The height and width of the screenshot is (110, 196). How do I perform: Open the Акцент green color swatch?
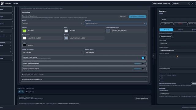point(24,31)
